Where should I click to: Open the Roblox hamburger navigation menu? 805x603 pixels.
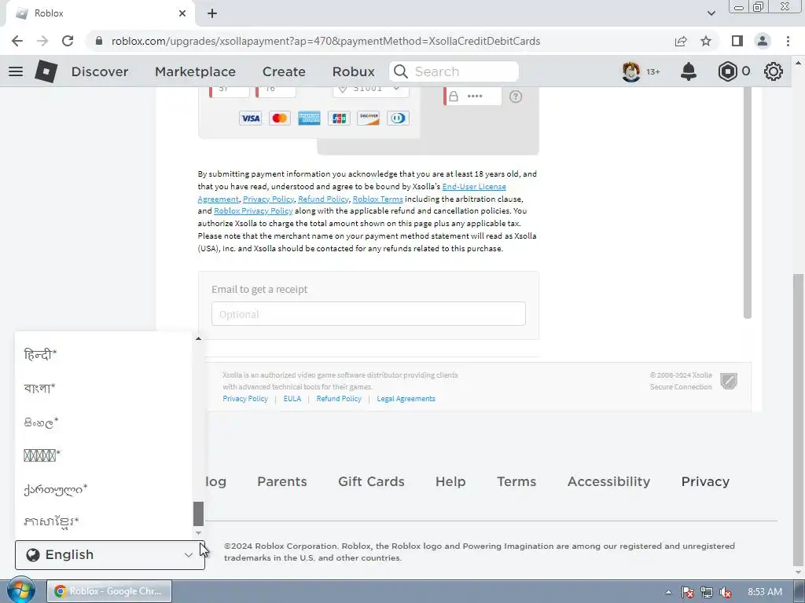16,71
